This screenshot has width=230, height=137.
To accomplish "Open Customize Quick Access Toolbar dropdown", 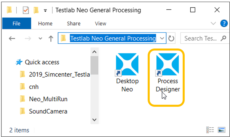I will pyautogui.click(x=45, y=11).
